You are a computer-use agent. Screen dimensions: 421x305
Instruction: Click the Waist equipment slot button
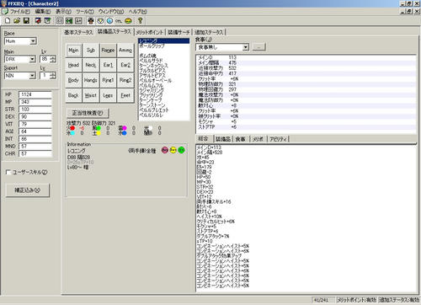pos(91,95)
